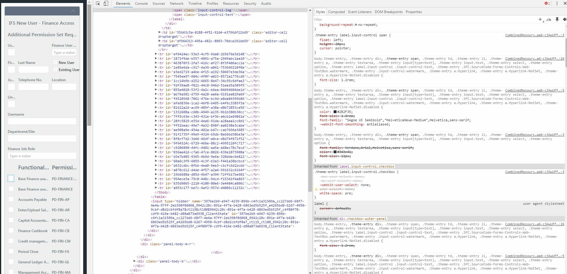Expand the tr node id 1871f9de-b557
This screenshot has width=567, height=274.
click(x=156, y=59)
